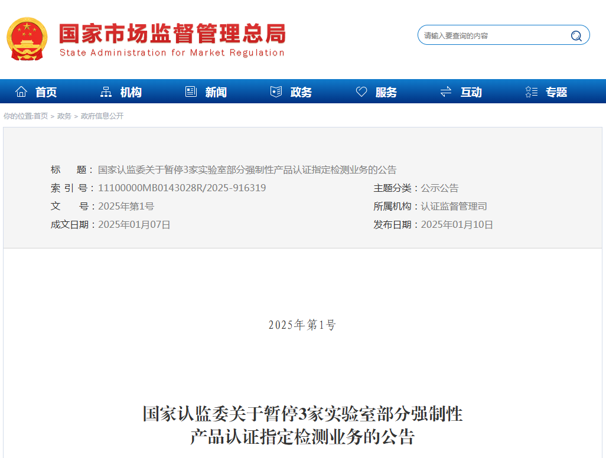Click the 国家市场监督管理总局 site title
The image size is (606, 458).
[172, 34]
